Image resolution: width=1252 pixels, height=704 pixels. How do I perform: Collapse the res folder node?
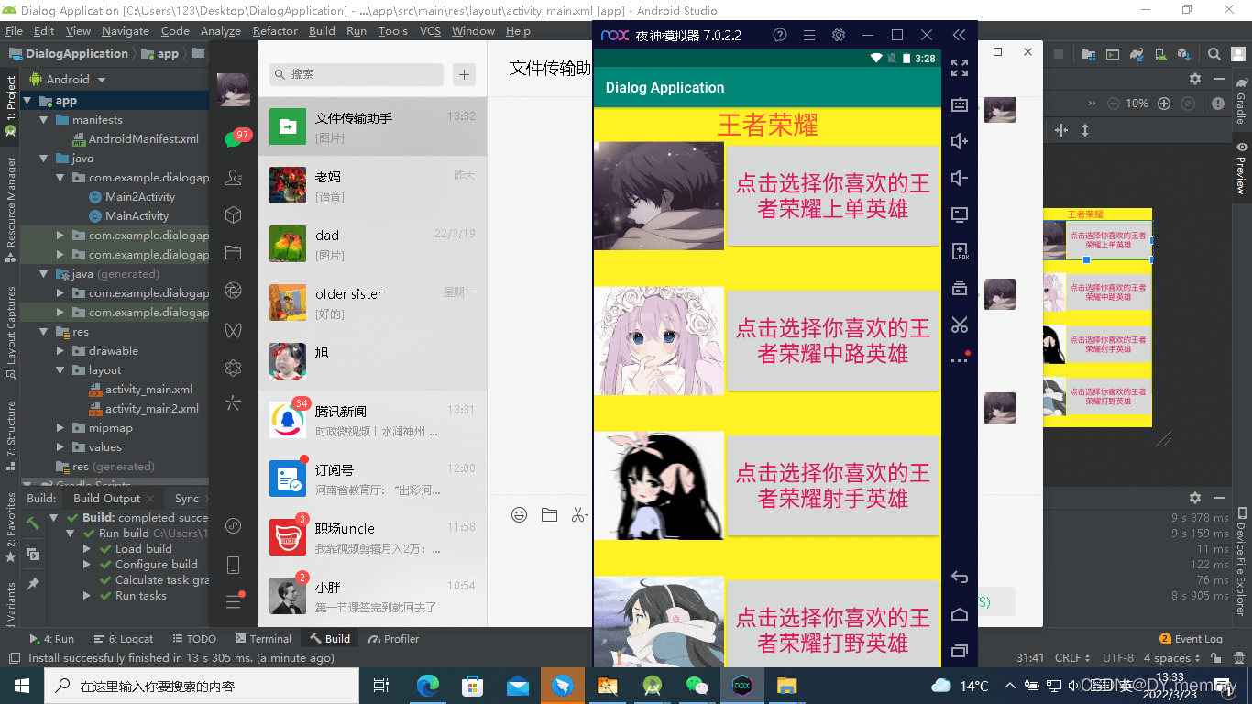click(x=44, y=332)
